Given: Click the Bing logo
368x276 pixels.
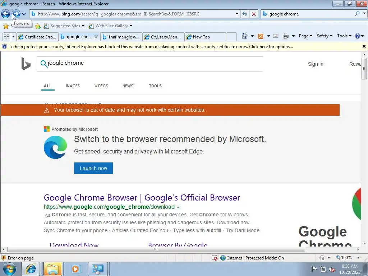Looking at the screenshot, I should tap(26, 64).
